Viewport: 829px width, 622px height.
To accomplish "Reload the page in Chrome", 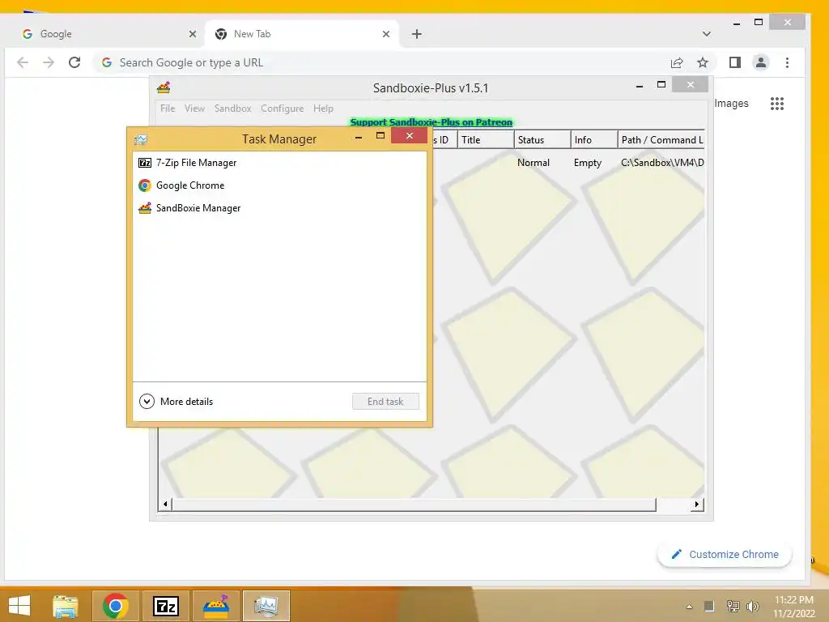I will [74, 62].
